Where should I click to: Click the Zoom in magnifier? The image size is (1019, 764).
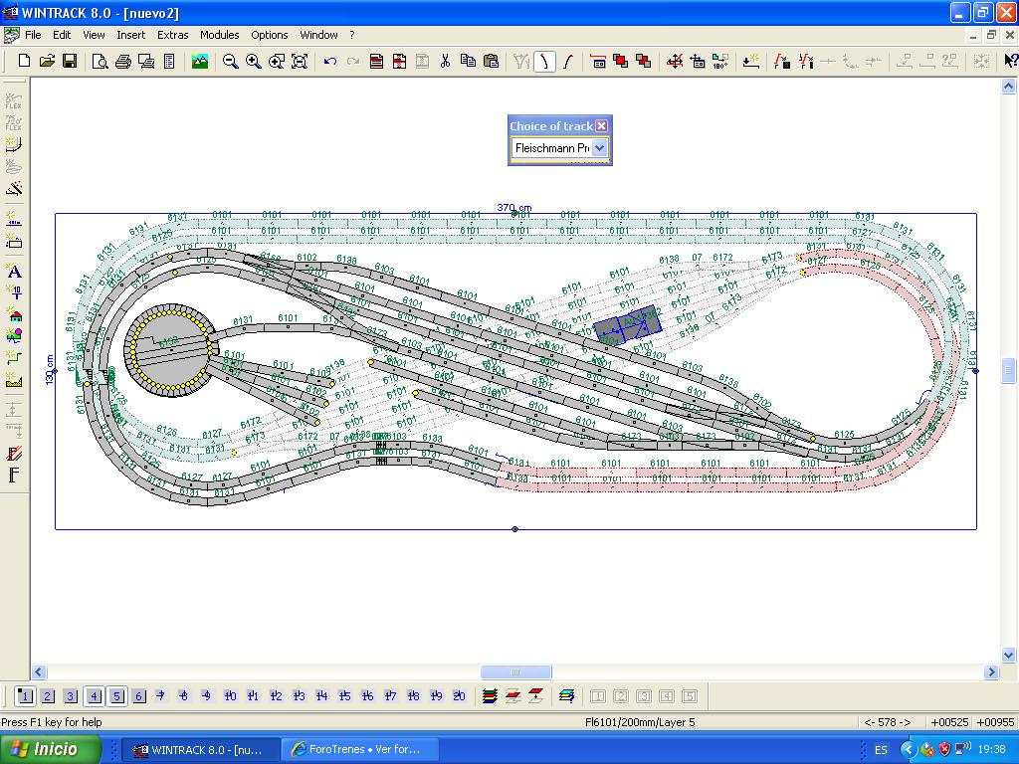coord(254,61)
